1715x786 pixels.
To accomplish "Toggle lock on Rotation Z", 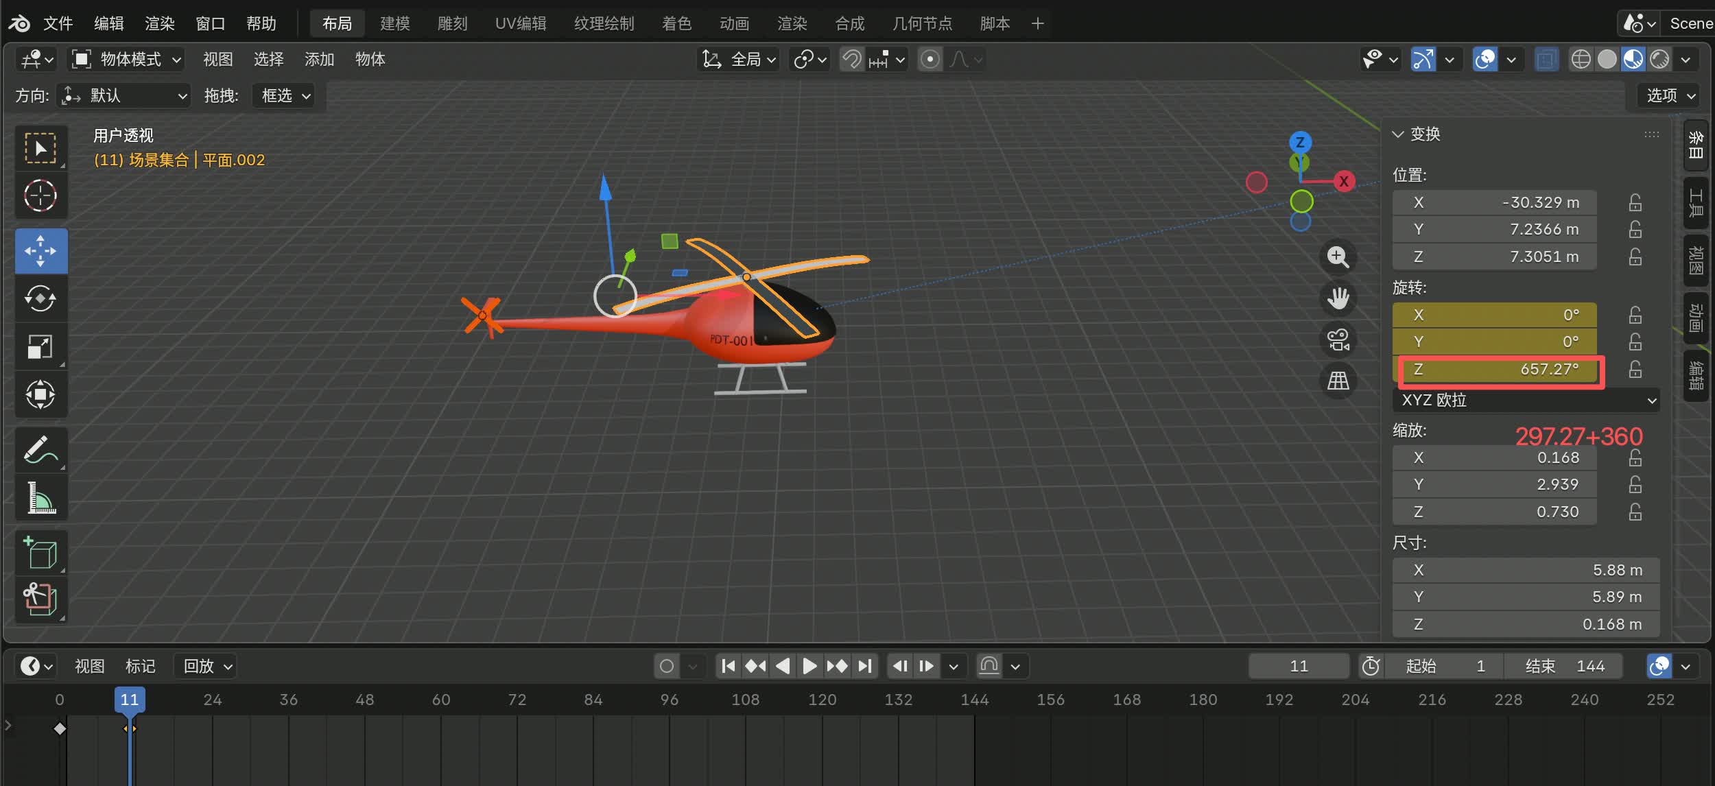I will coord(1635,370).
